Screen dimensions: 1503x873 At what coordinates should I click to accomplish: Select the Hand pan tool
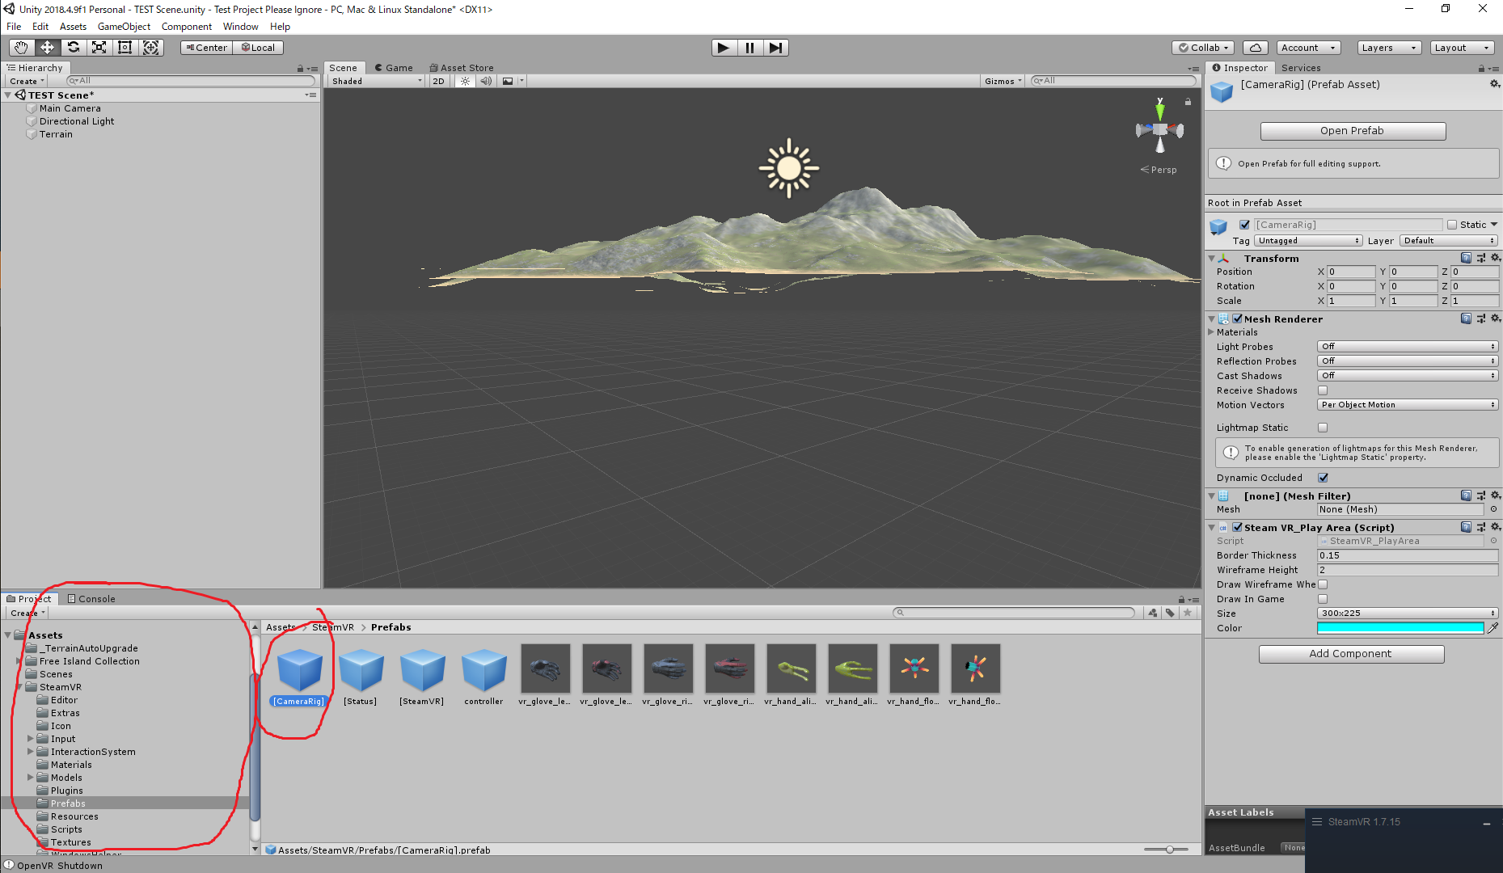21,48
